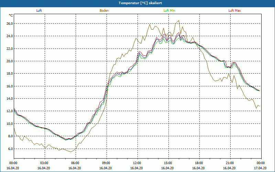275x172 pixels.
Task: Click the '22,0' y-axis value
Action: coord(10,49)
